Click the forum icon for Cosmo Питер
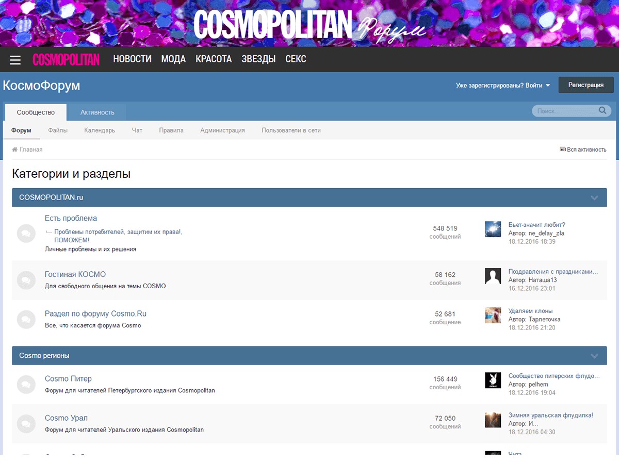Image resolution: width=619 pixels, height=464 pixels. tap(26, 384)
